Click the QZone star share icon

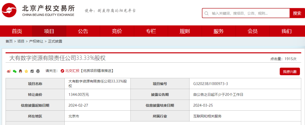[26, 71]
